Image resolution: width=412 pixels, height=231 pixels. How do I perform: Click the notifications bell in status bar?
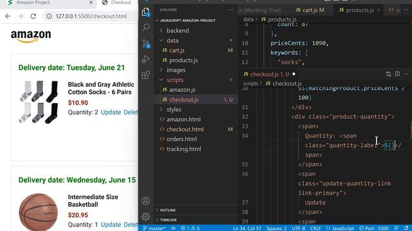coord(406,228)
